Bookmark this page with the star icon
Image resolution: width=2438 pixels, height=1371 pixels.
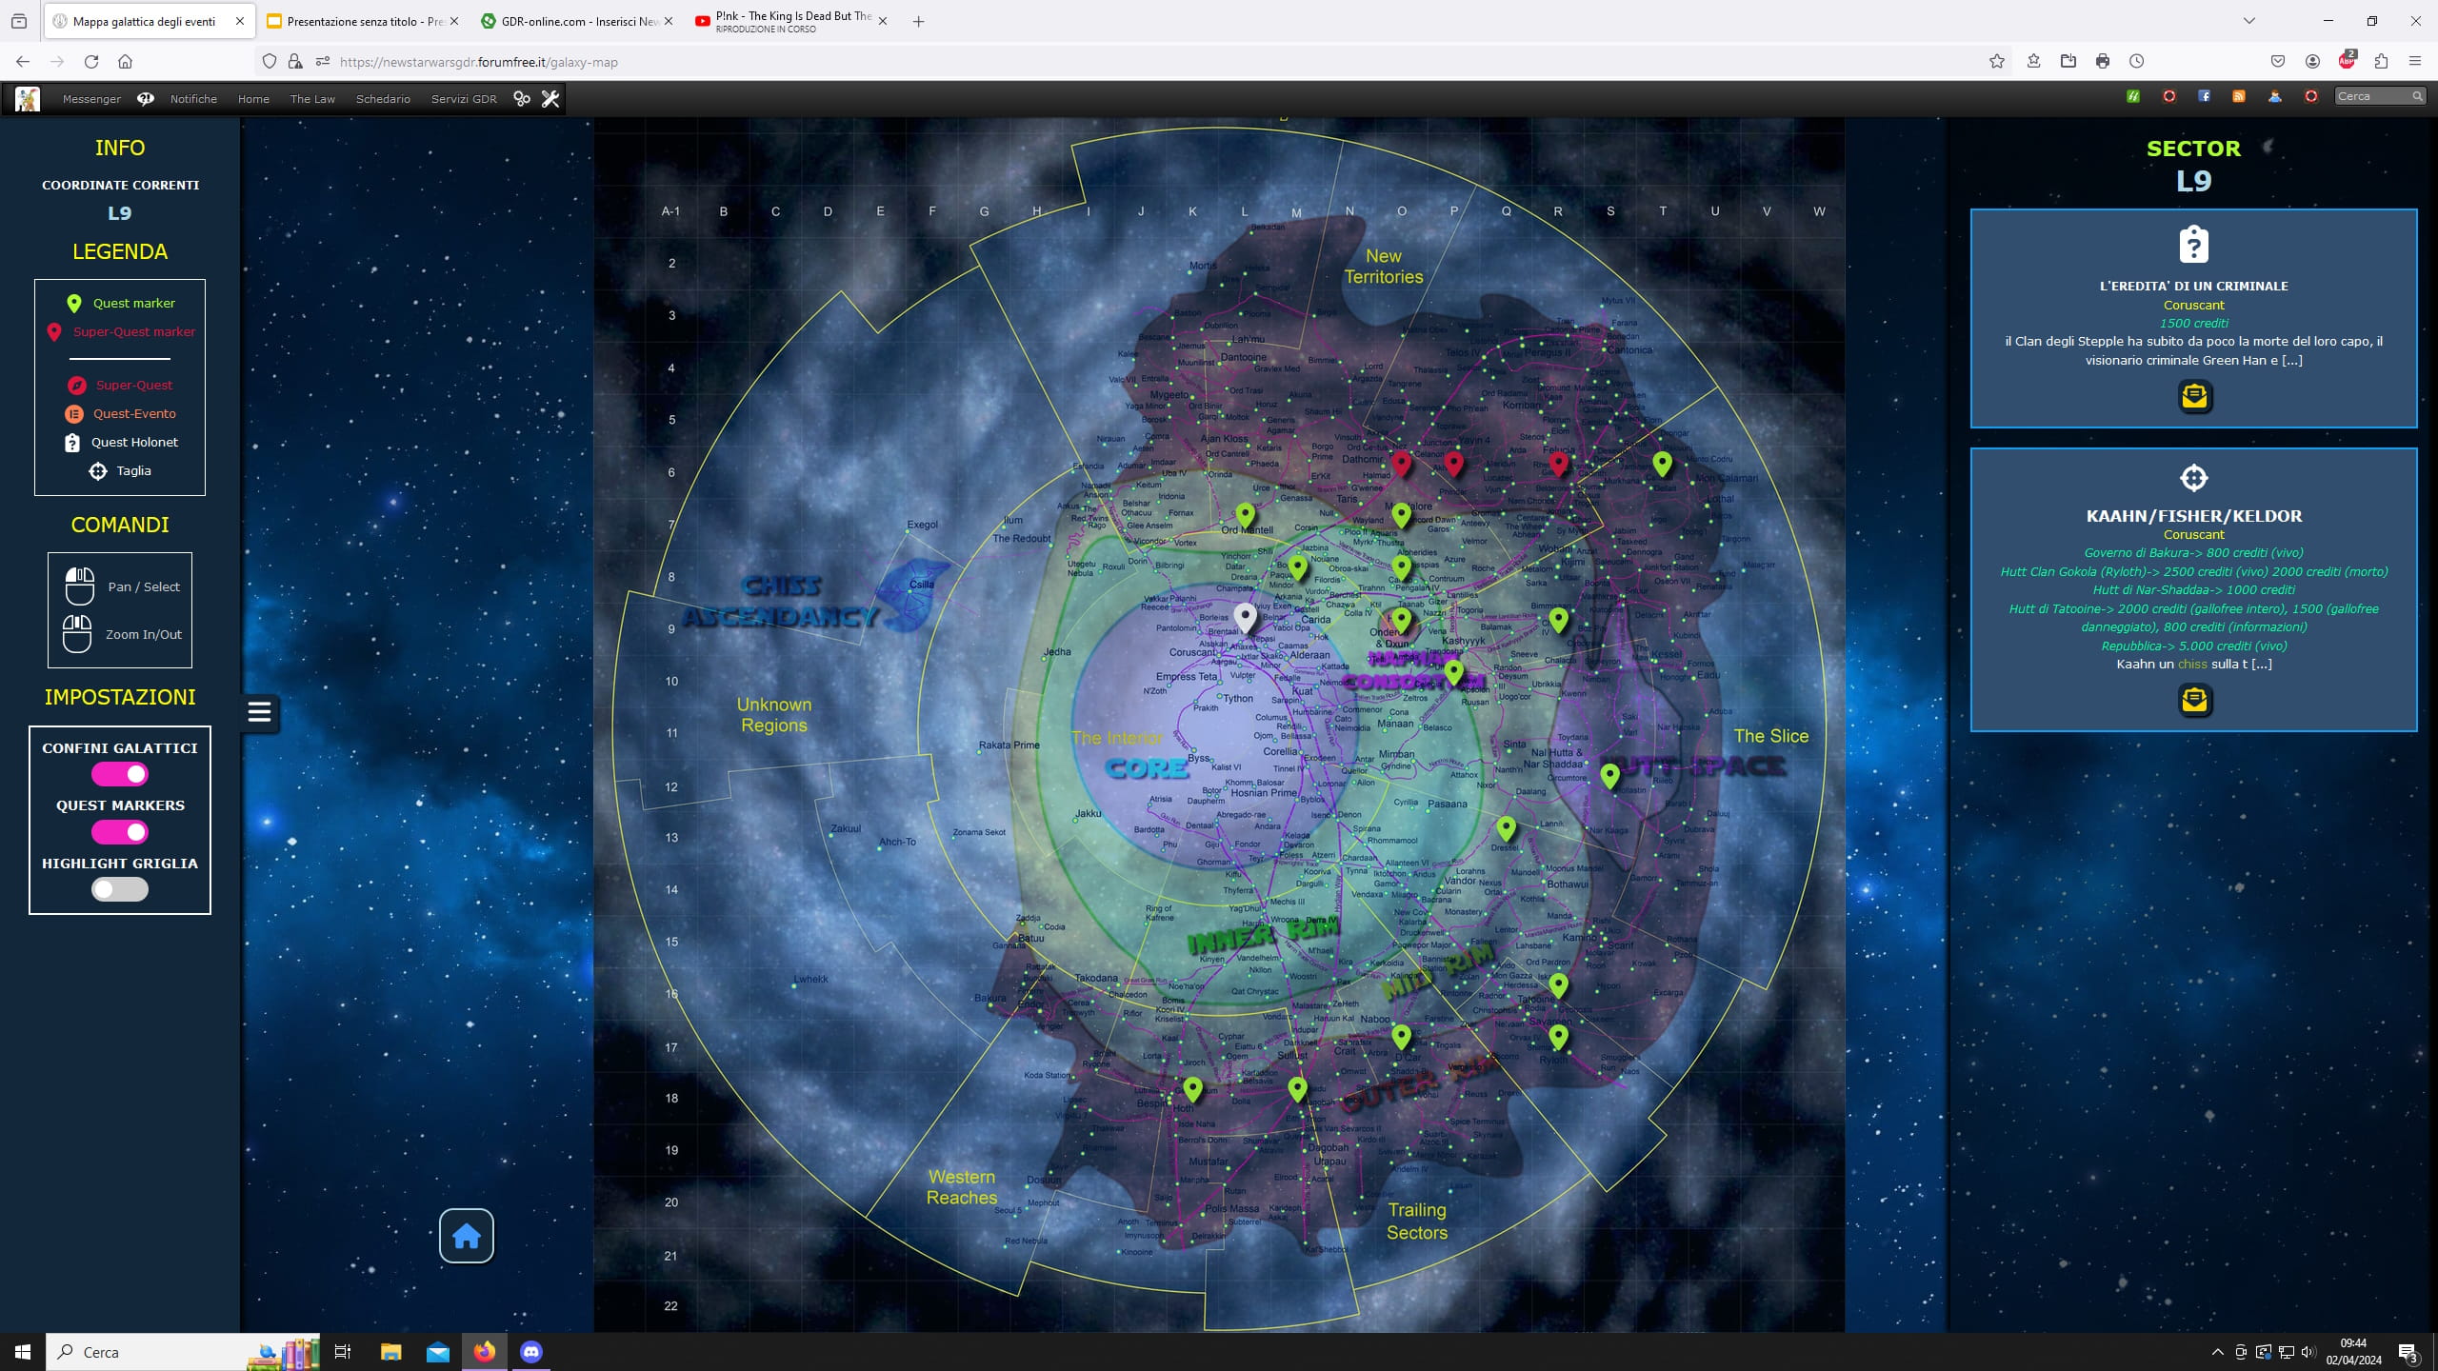pos(1997,61)
